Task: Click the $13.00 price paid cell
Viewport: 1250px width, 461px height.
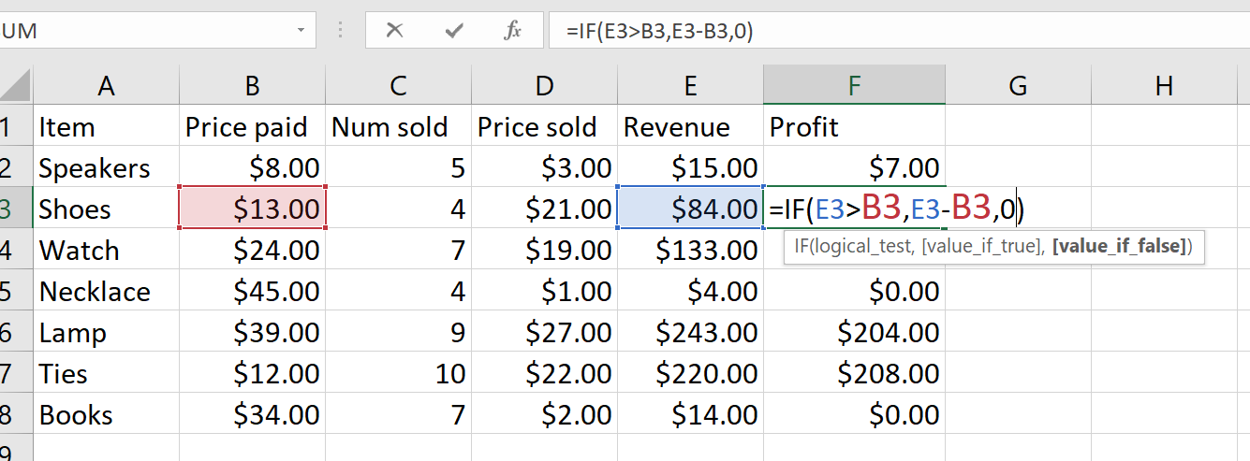Action: pyautogui.click(x=252, y=209)
